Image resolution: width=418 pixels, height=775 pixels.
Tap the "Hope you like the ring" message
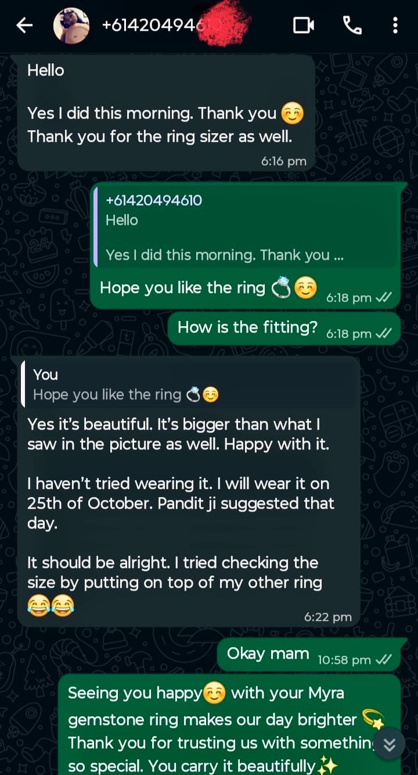click(x=182, y=288)
